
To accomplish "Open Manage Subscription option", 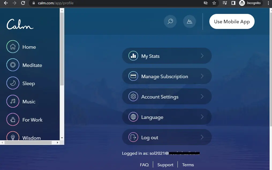I will pos(167,76).
